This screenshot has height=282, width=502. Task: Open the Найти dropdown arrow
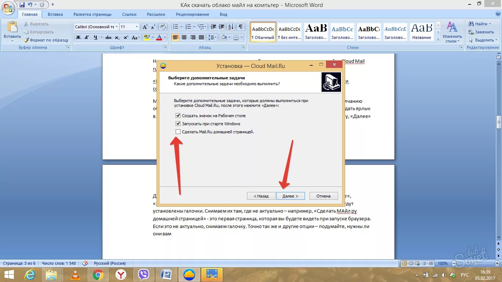click(491, 24)
